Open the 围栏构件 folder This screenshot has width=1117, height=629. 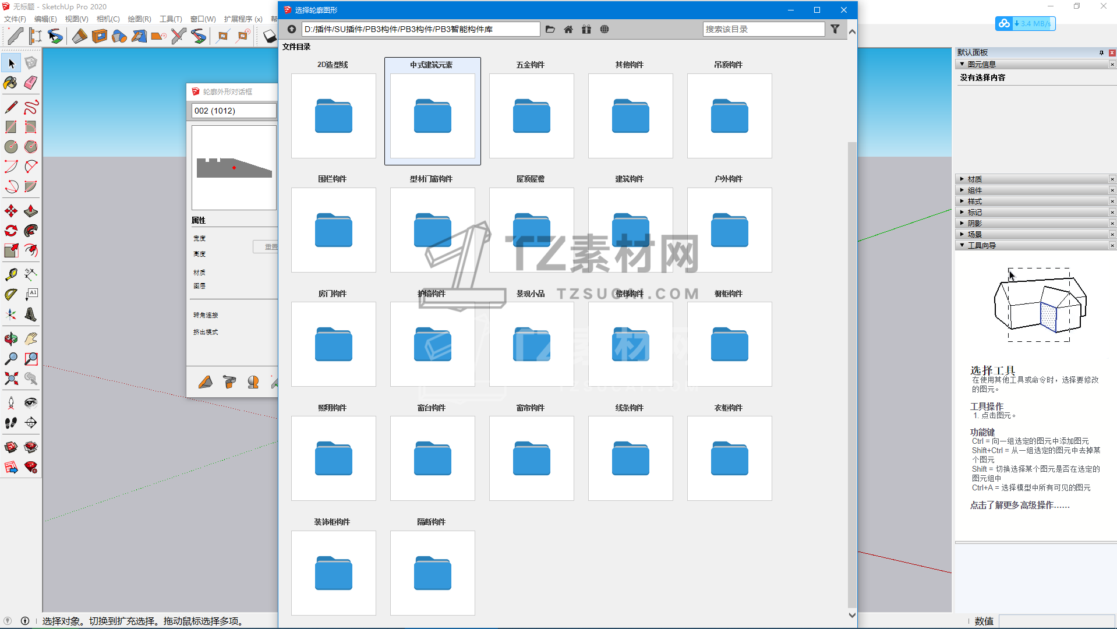334,230
